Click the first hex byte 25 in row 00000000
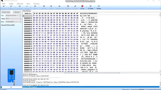 [x=34, y=16]
